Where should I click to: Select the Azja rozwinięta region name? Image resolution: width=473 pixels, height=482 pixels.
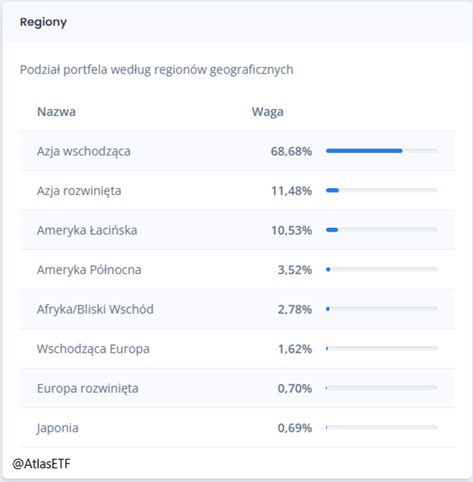[79, 191]
